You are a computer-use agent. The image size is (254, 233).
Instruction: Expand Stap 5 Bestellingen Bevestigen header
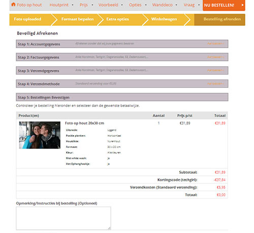[122, 97]
